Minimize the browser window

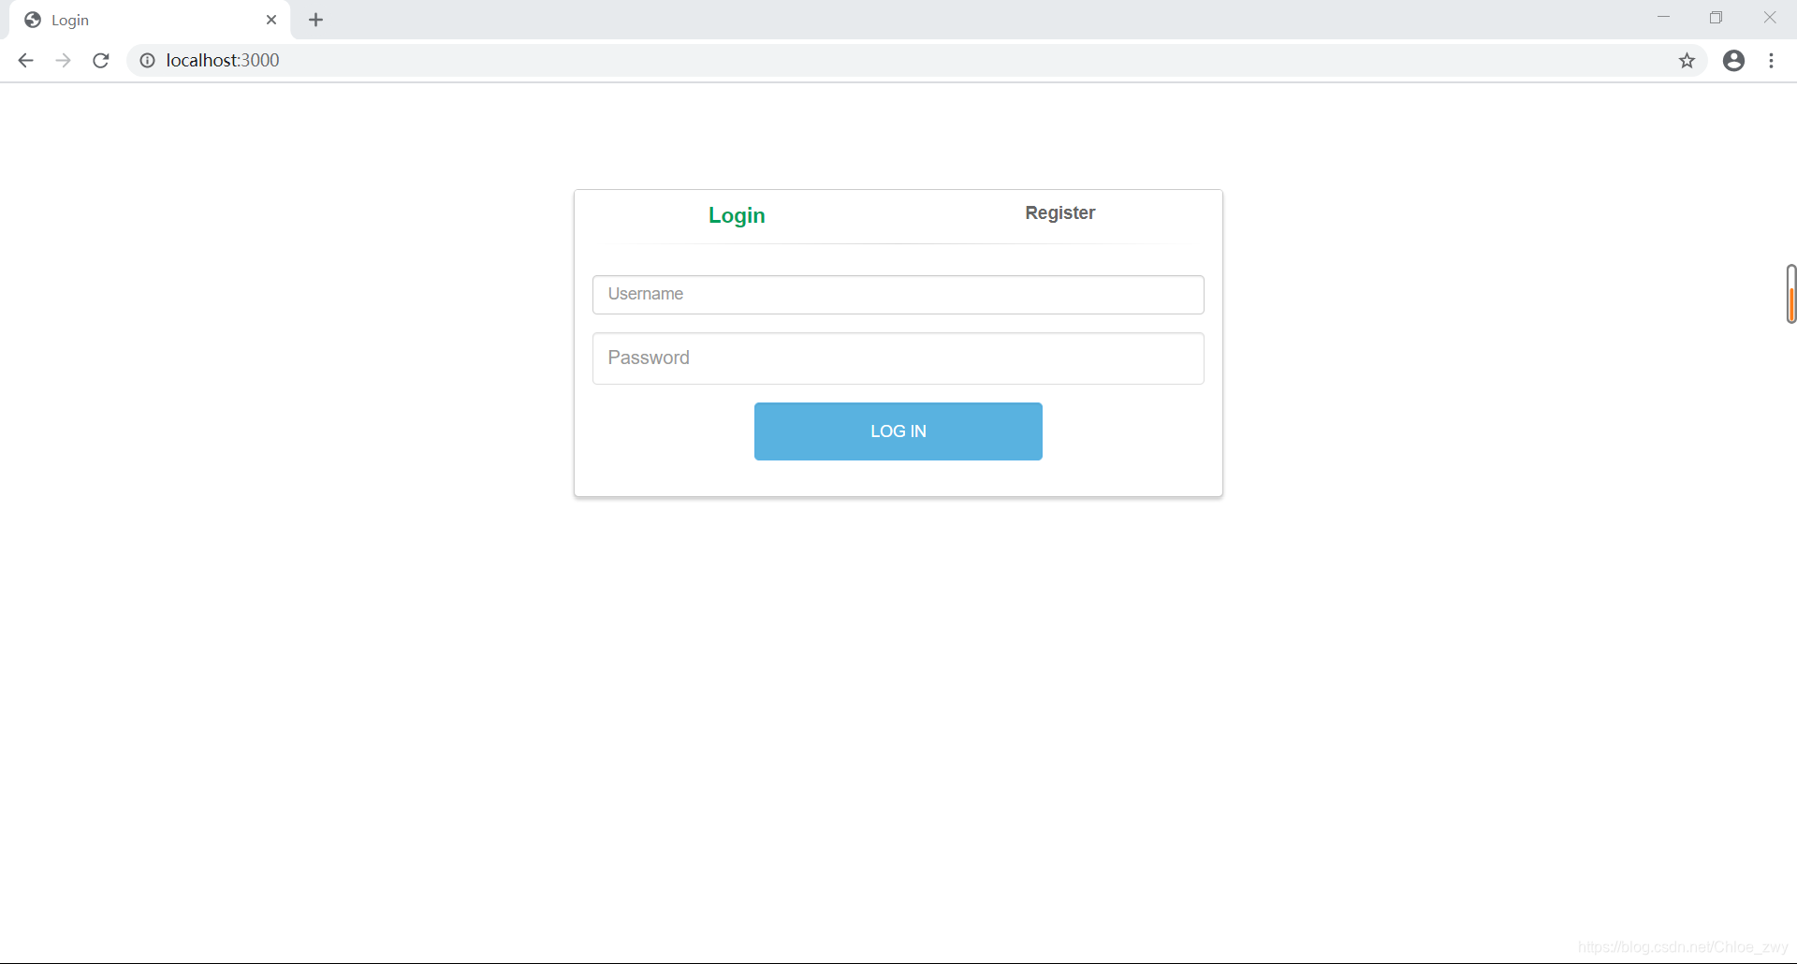[x=1663, y=18]
